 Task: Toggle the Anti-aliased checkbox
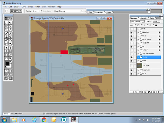42,11
